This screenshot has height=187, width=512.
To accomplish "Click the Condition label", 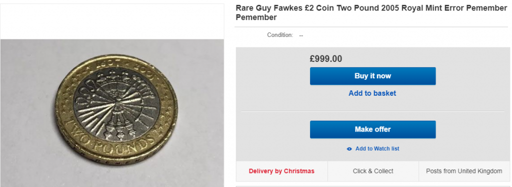I will coord(280,35).
